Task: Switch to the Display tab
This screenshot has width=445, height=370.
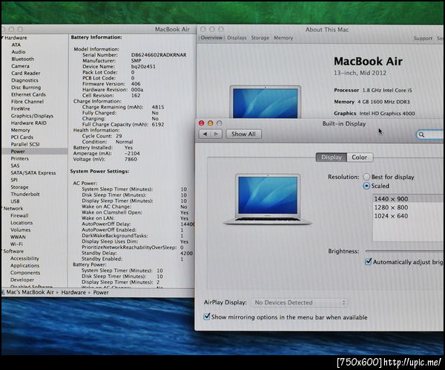Action: pyautogui.click(x=332, y=158)
